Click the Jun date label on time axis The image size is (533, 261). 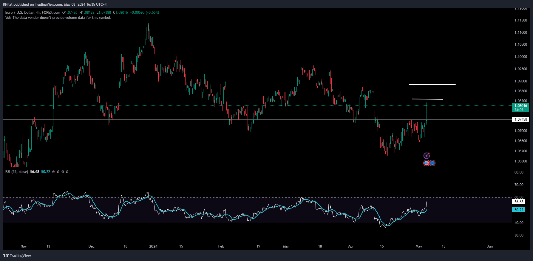(x=490, y=246)
